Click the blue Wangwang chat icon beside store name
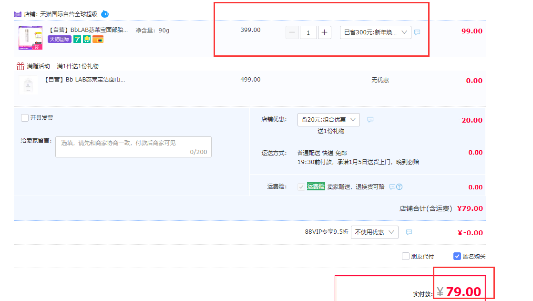533x301 pixels. click(x=105, y=14)
